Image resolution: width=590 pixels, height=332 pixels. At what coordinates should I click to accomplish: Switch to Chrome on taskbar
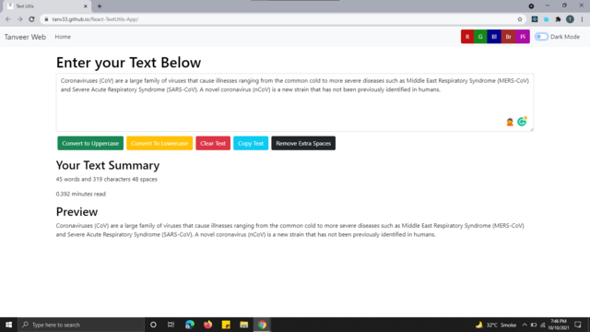tap(262, 325)
